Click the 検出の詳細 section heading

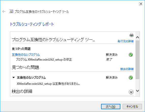[x=22, y=91]
